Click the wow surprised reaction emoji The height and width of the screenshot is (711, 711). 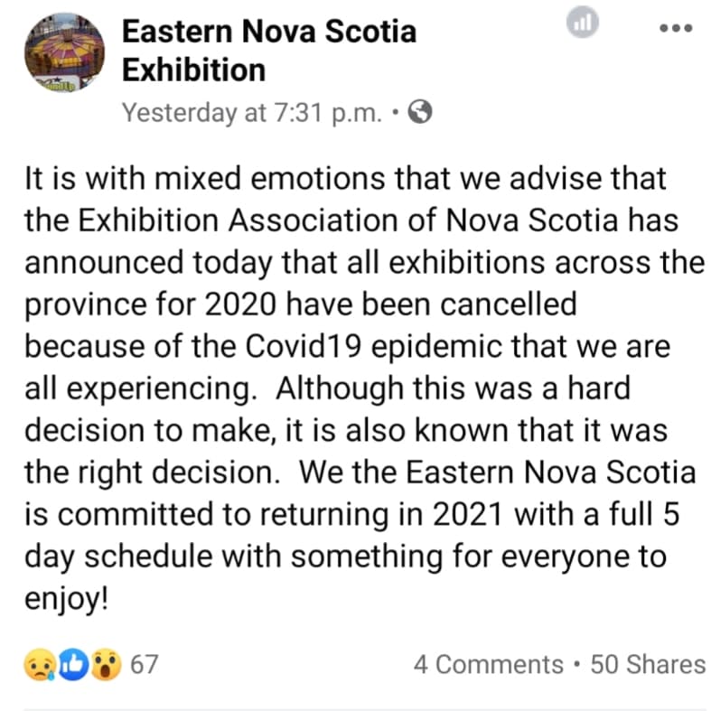point(105,666)
